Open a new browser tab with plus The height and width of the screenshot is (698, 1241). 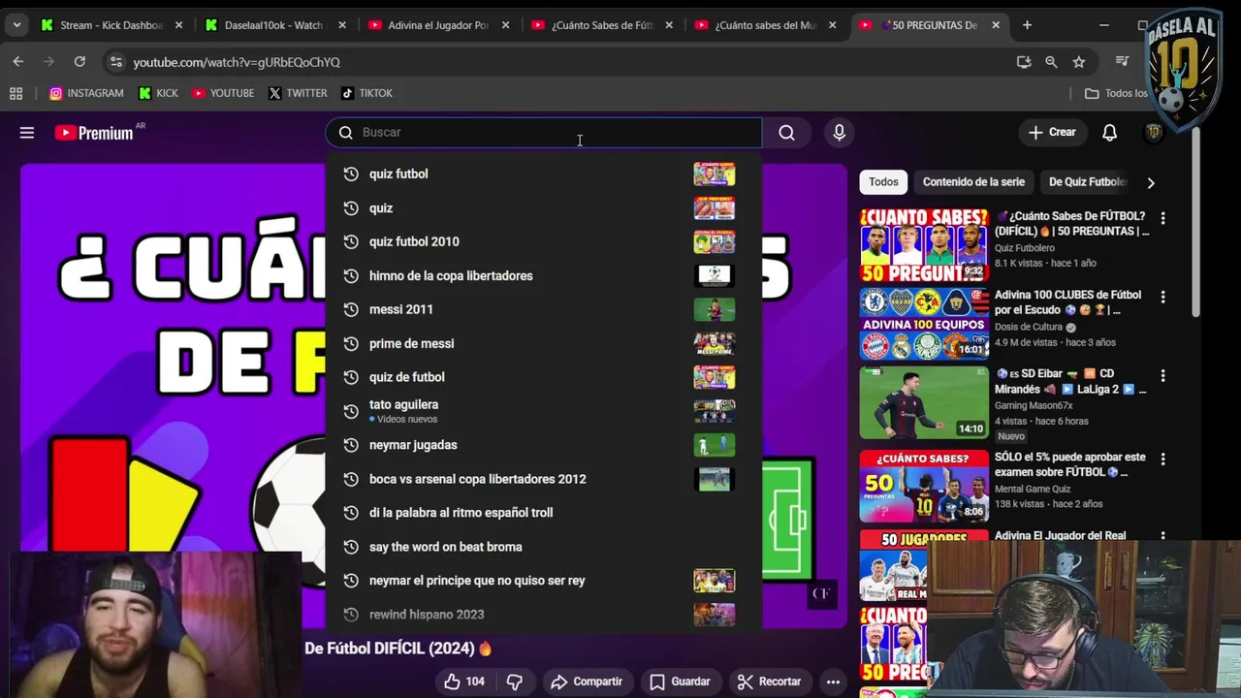(x=1027, y=25)
